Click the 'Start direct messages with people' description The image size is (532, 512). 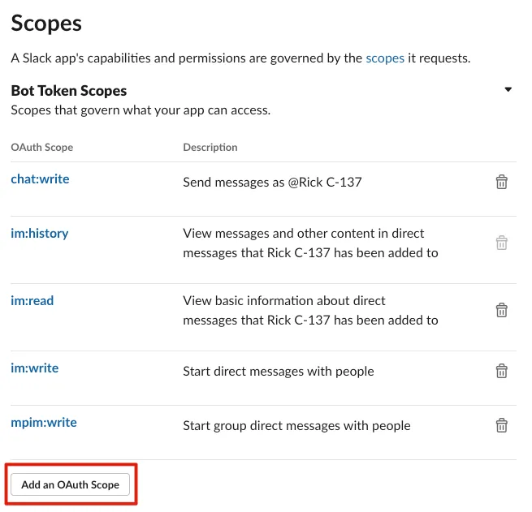pyautogui.click(x=279, y=371)
